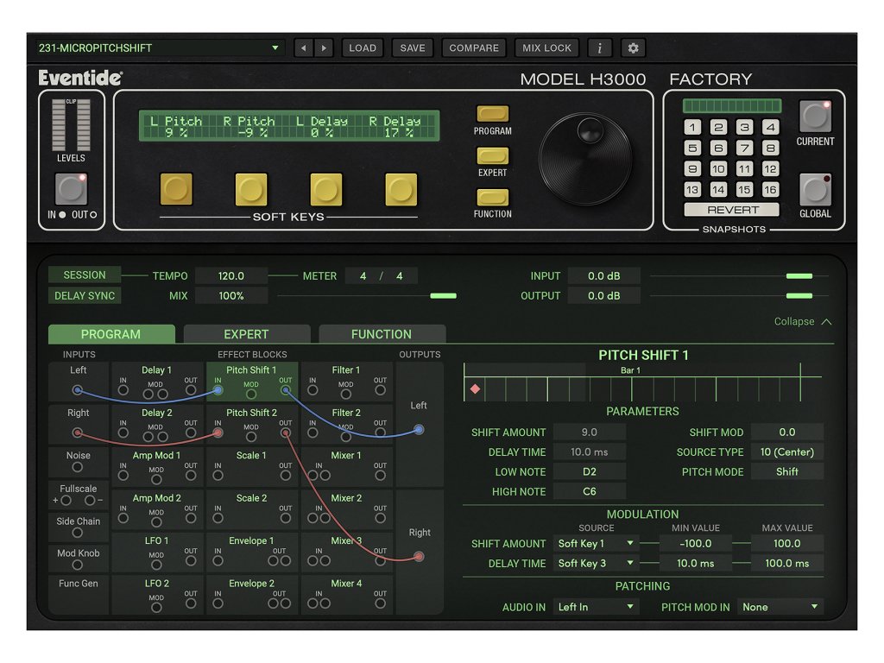Select snapshot slot 7

point(744,148)
